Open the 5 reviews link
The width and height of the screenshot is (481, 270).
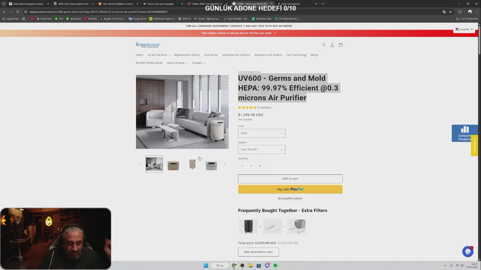tap(264, 108)
